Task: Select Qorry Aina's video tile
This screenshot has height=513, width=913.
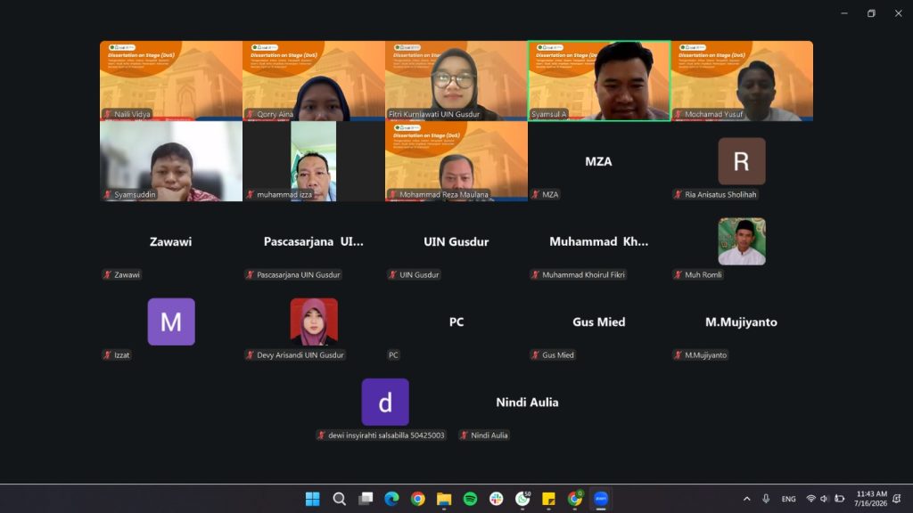Action: pyautogui.click(x=314, y=81)
